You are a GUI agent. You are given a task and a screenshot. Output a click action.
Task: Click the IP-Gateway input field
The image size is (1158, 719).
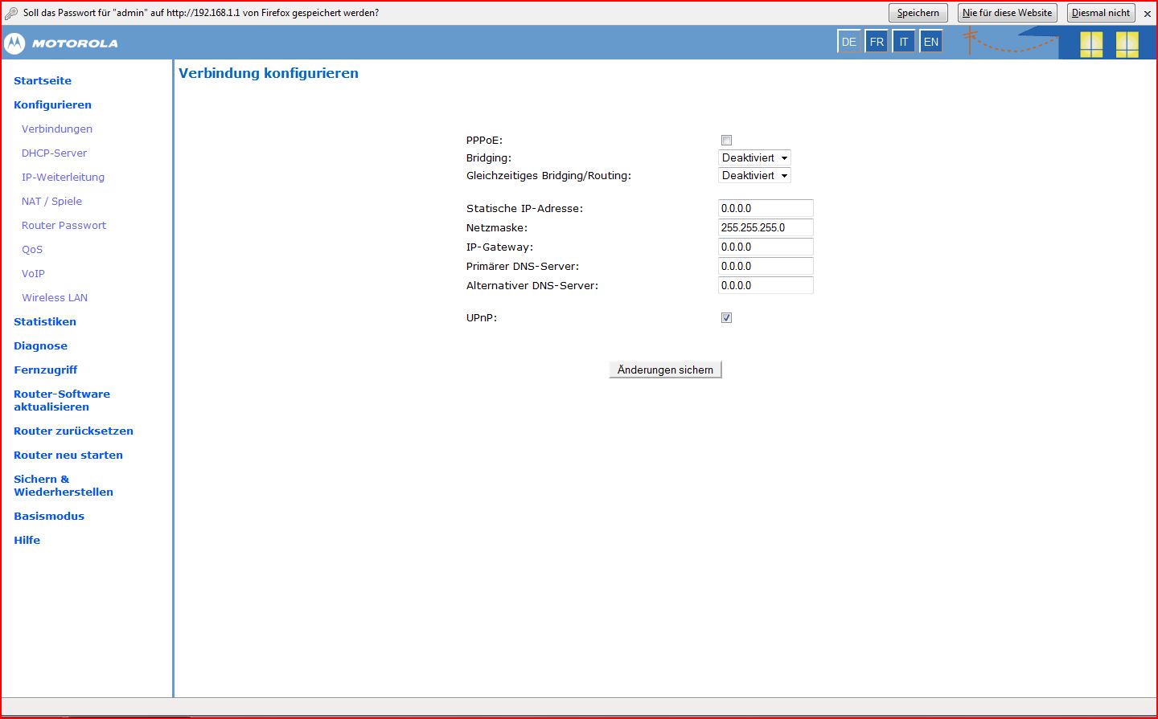(x=766, y=247)
